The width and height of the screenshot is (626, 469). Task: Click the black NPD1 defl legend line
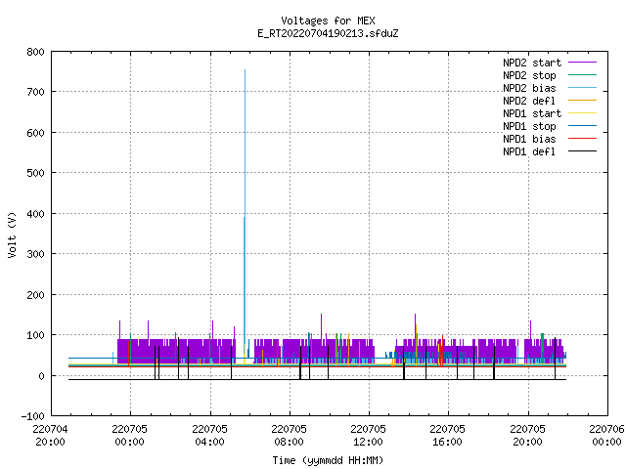[583, 151]
